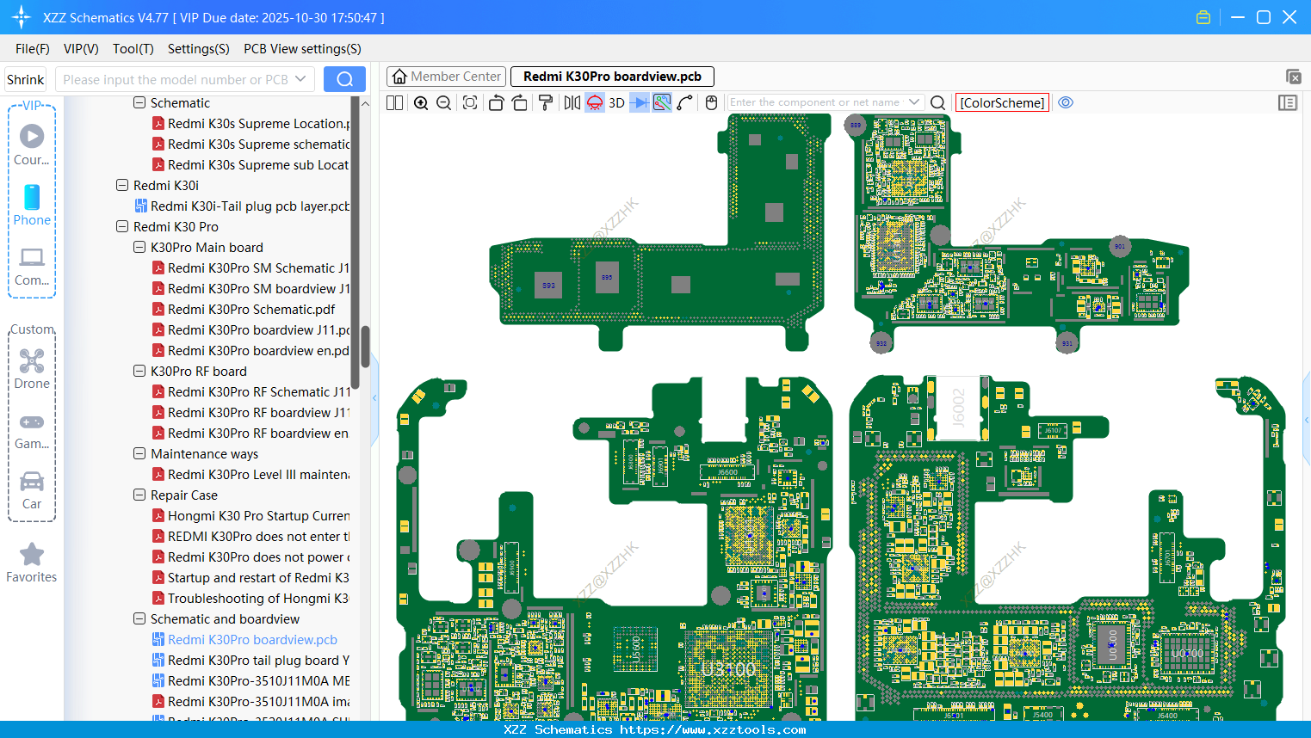Open the Tool(T) menu
Image resolution: width=1311 pixels, height=738 pixels.
133,49
